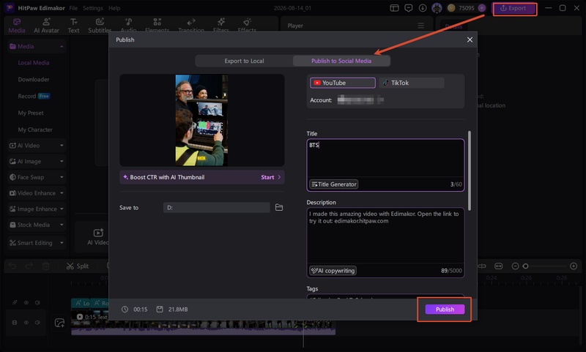
Task: Toggle upper track mute speaker icon
Action: click(x=37, y=303)
